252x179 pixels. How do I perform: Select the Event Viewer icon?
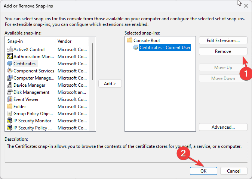pos(10,99)
